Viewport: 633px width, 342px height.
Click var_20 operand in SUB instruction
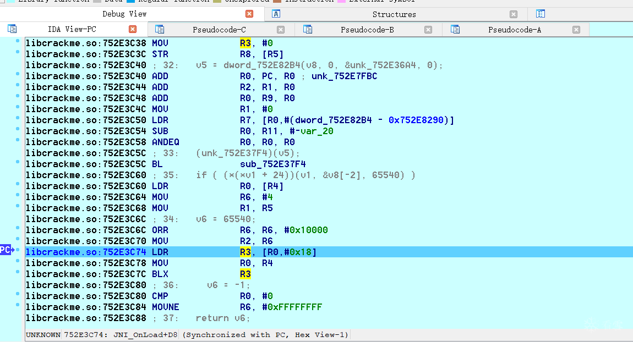tap(317, 131)
